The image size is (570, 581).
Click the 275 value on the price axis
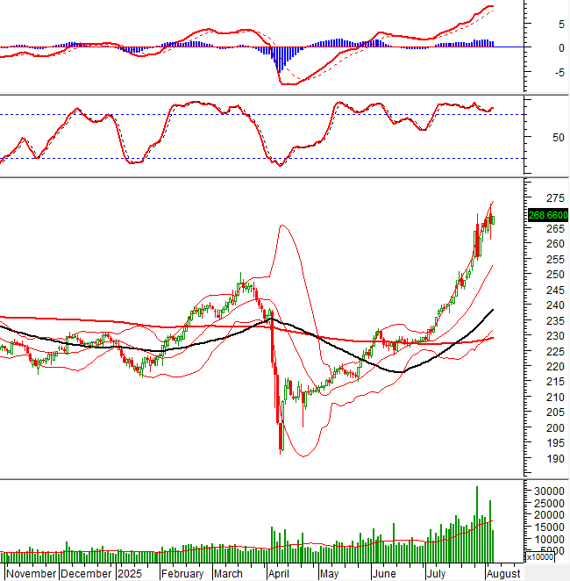tap(556, 198)
